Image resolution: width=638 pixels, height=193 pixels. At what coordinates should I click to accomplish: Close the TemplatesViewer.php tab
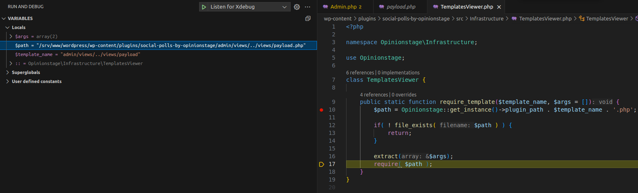pos(499,7)
